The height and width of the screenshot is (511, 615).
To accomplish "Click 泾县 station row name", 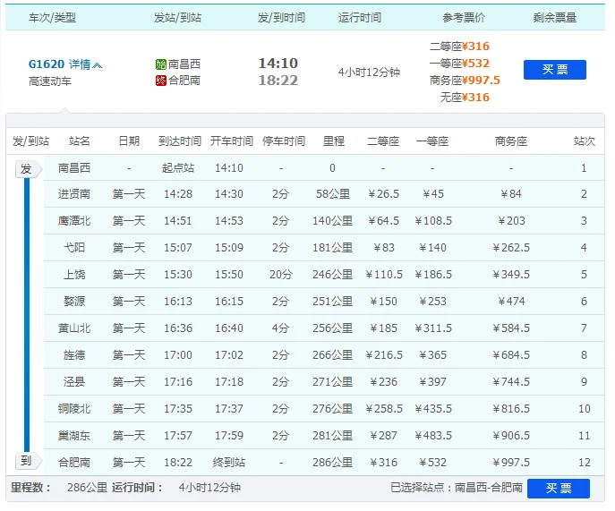I will coord(74,381).
